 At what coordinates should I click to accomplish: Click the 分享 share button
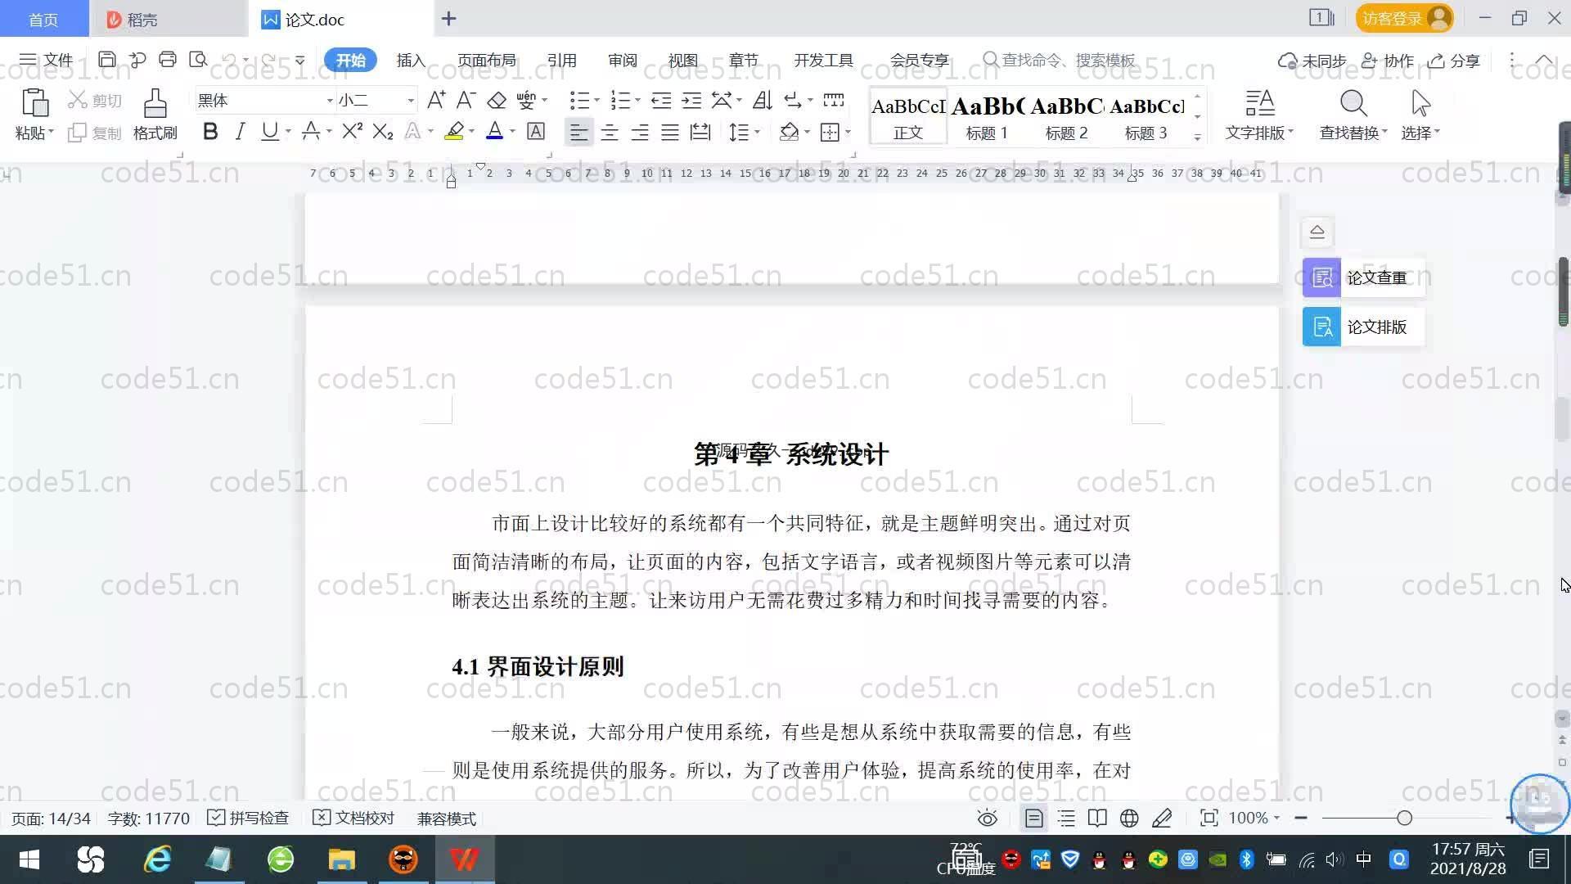click(x=1454, y=61)
